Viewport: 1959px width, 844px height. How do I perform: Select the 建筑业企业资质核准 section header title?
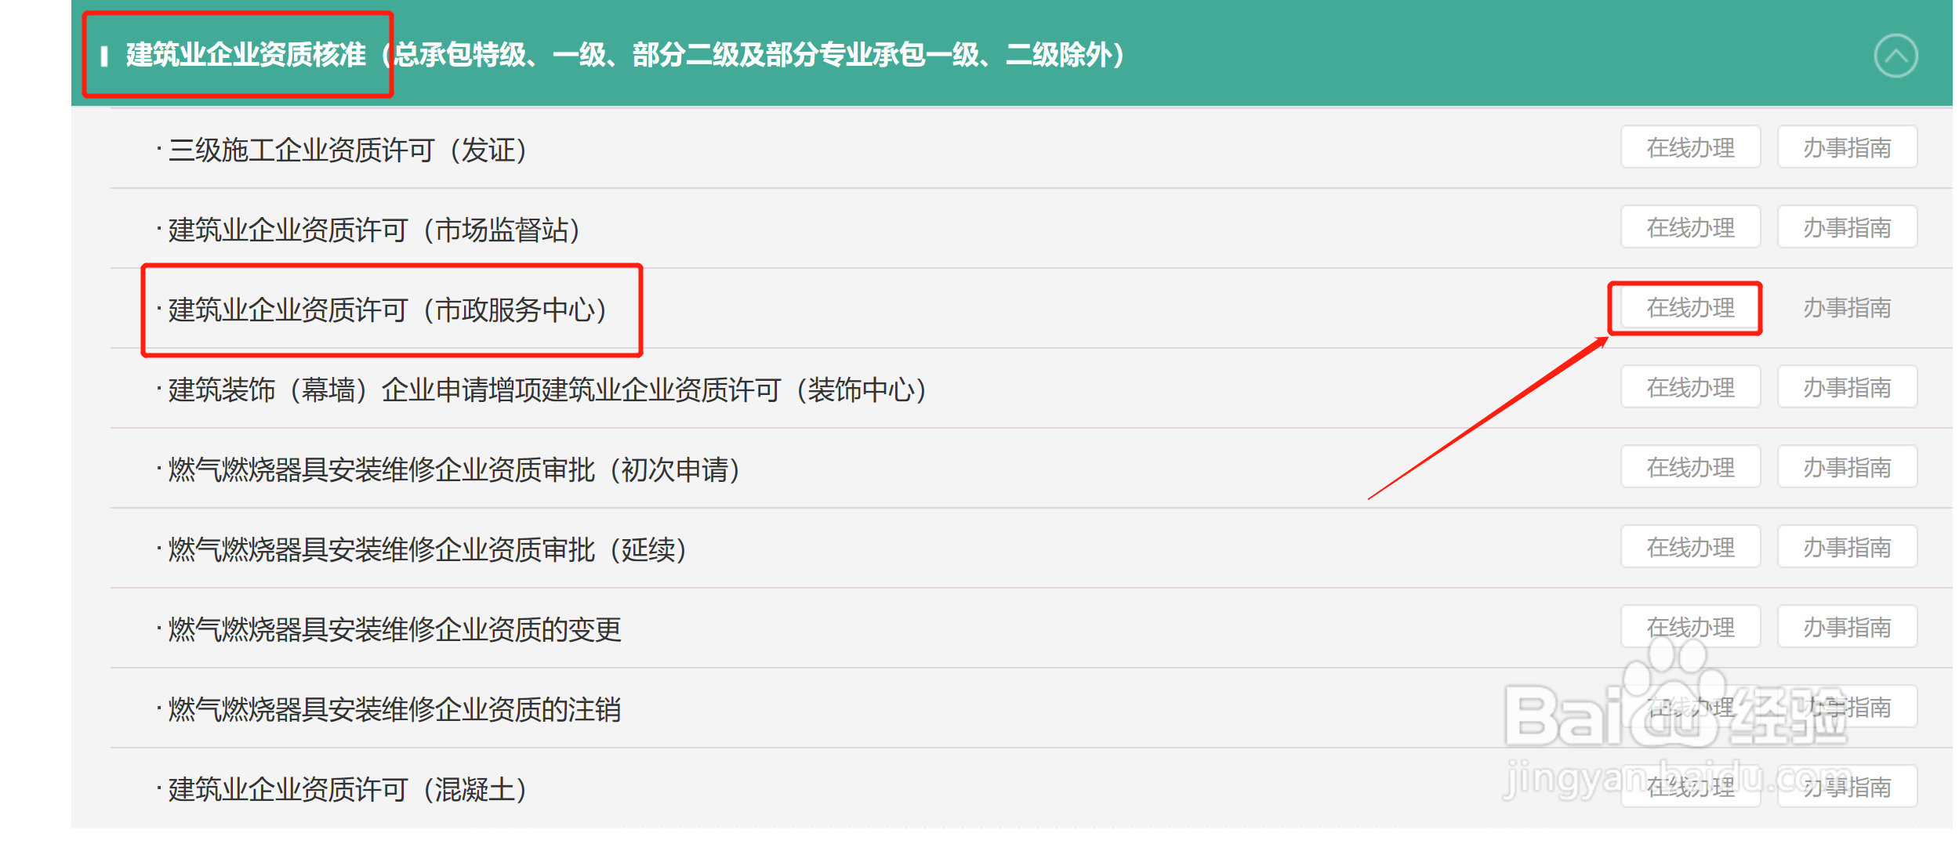coord(624,55)
